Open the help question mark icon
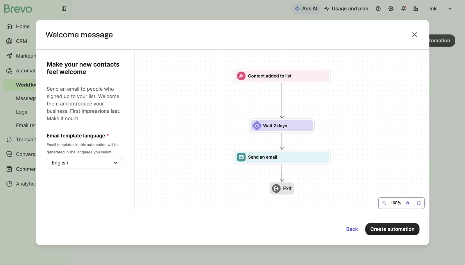Screen dimensions: 465x265 point(378,9)
